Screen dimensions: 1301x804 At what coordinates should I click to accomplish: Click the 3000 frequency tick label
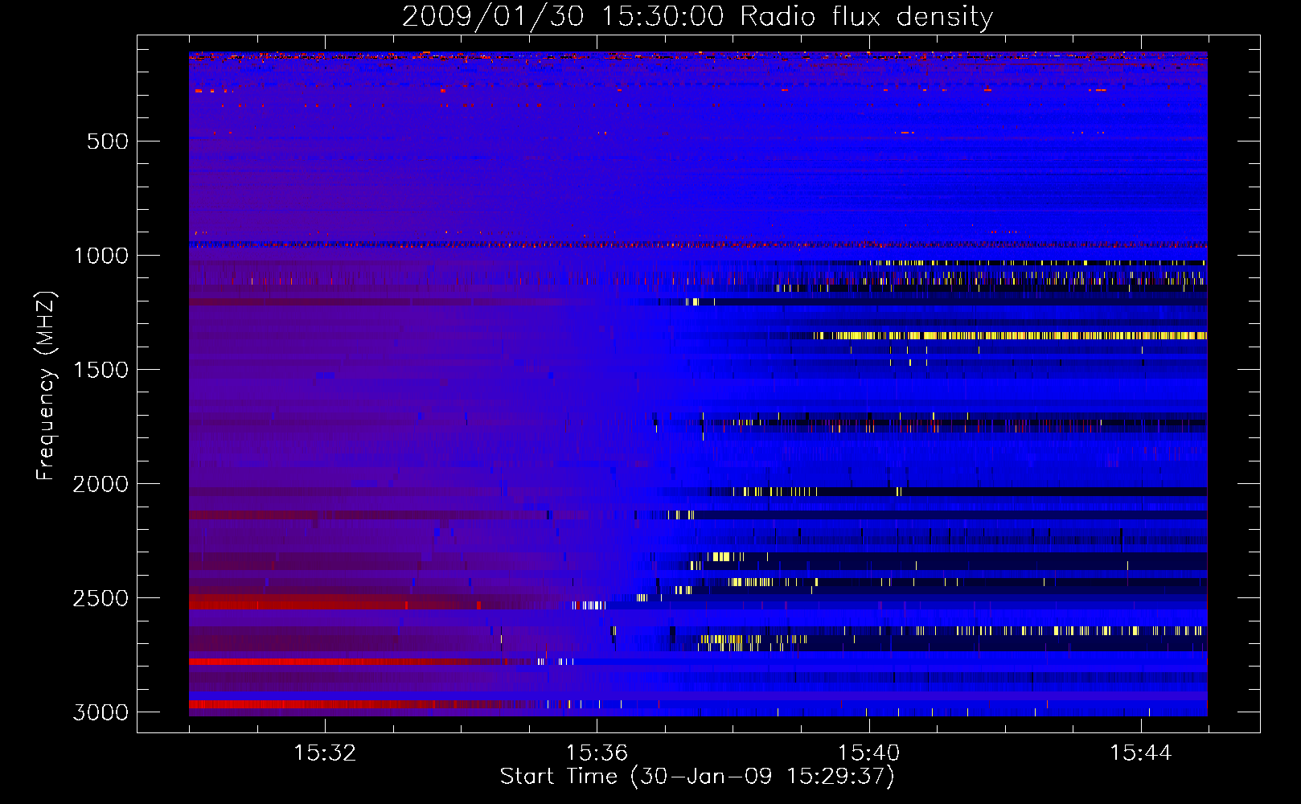point(101,712)
